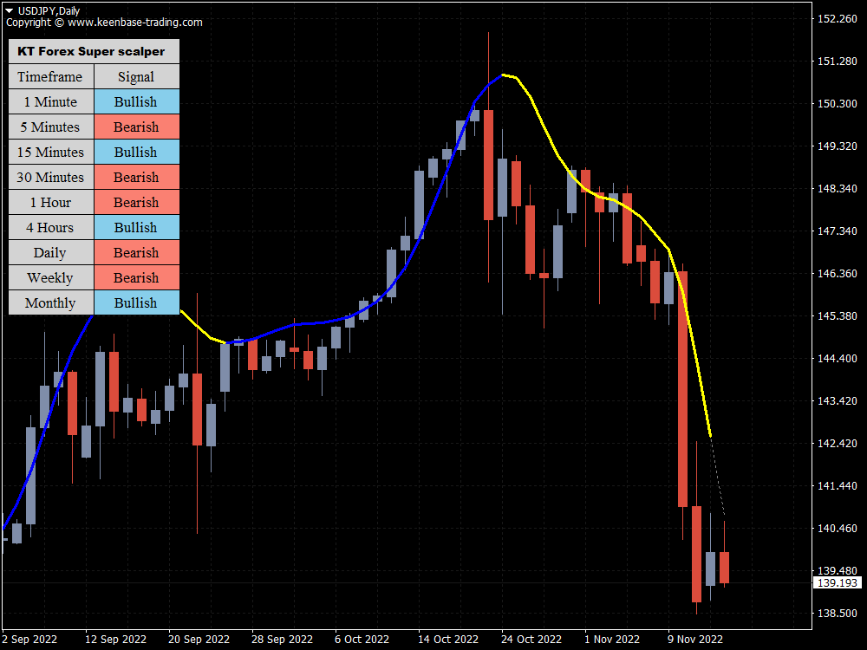Click the 28 Sep 2022 date label
Image resolution: width=867 pixels, height=650 pixels.
282,640
